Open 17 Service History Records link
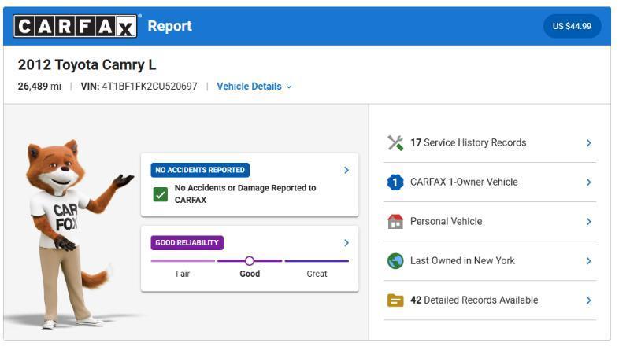The image size is (630, 350). pos(468,142)
